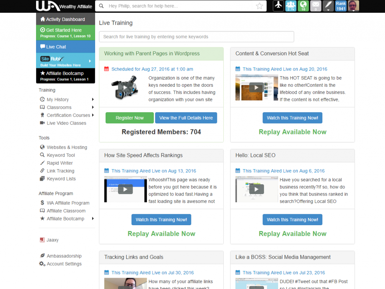Expand the My History submenu arrow

(x=93, y=99)
